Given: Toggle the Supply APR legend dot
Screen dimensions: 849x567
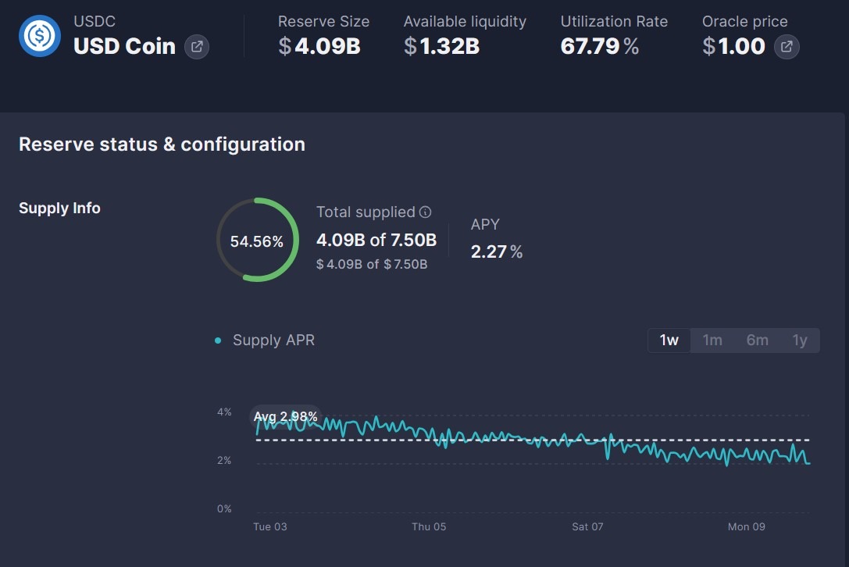Looking at the screenshot, I should (217, 341).
